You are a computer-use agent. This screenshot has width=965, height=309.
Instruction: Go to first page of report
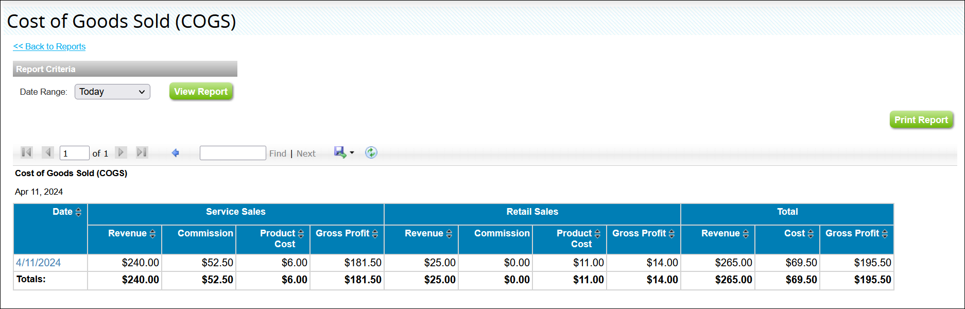point(27,152)
